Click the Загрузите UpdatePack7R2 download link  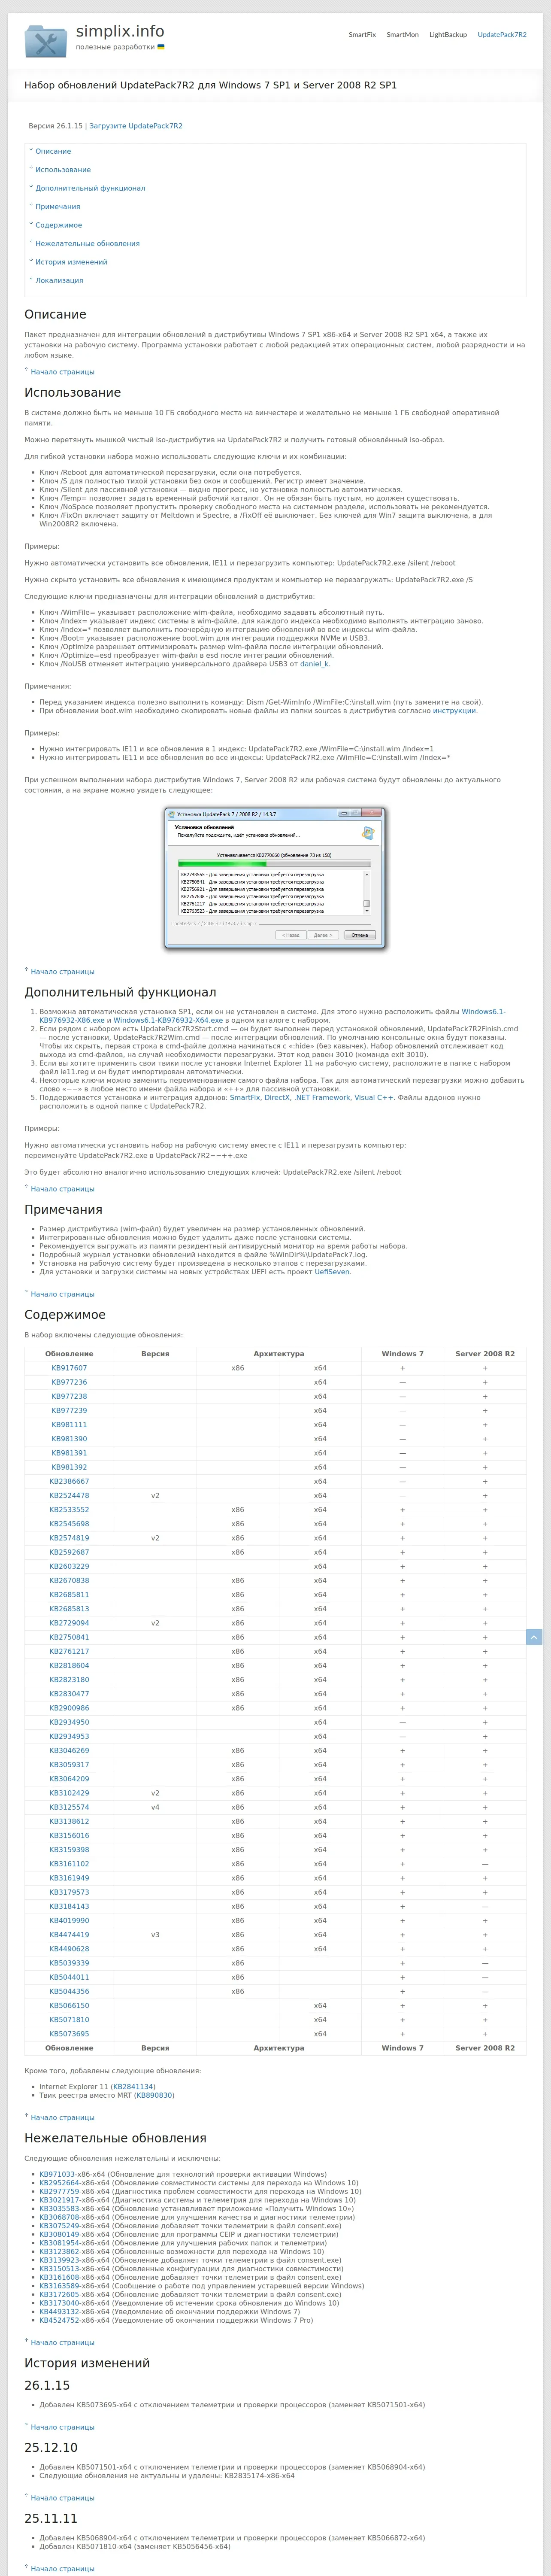tap(136, 126)
